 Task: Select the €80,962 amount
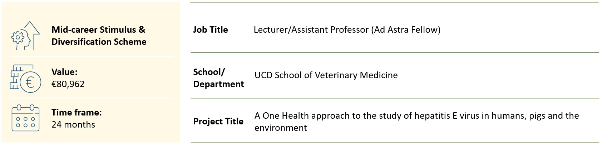[68, 84]
